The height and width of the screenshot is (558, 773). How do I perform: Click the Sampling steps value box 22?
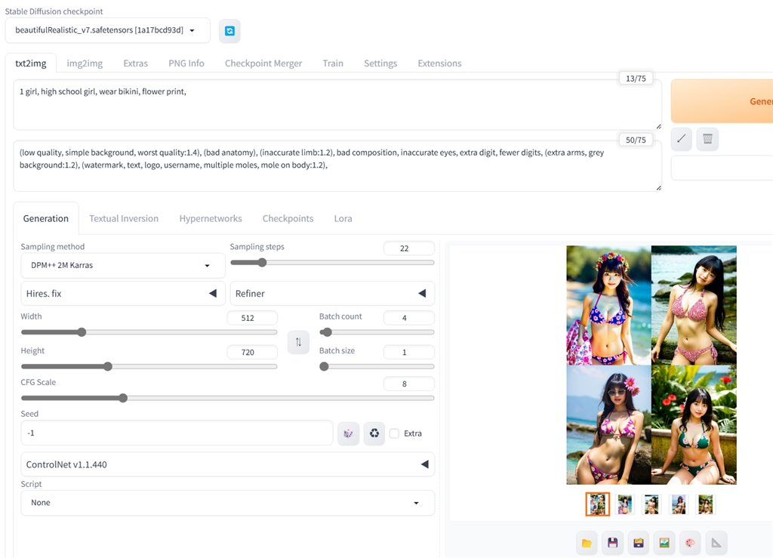point(408,248)
